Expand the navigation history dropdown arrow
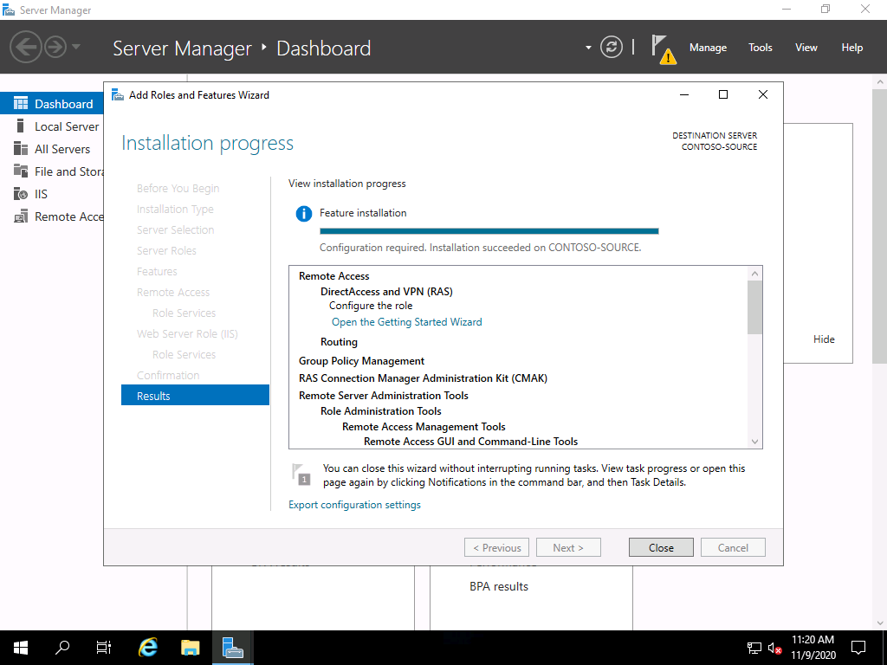Screen dimensions: 887x665 click(76, 47)
